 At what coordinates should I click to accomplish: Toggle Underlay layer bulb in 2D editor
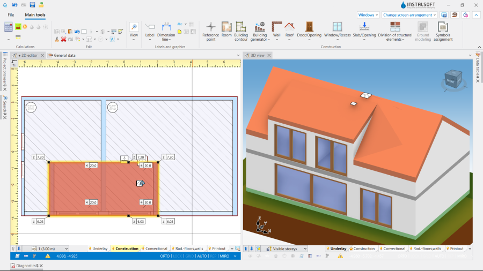click(90, 249)
